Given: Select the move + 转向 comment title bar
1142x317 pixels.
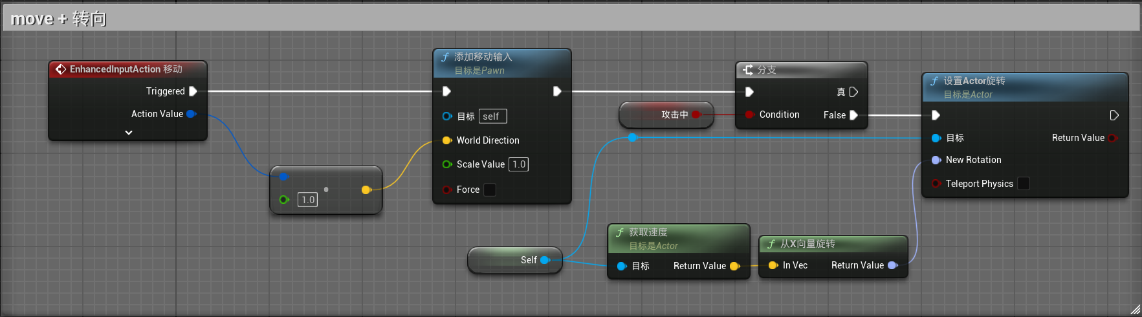Looking at the screenshot, I should pyautogui.click(x=569, y=19).
